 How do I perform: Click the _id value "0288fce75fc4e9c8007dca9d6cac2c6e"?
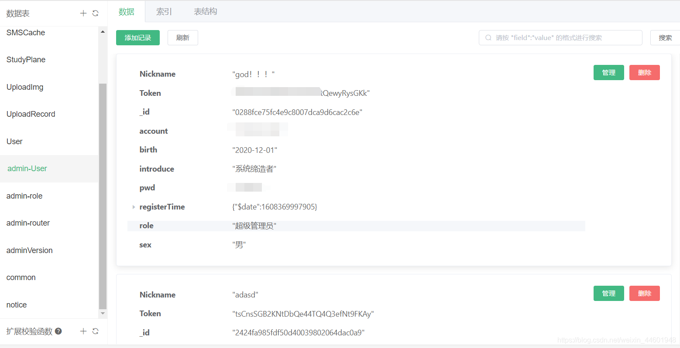[297, 112]
